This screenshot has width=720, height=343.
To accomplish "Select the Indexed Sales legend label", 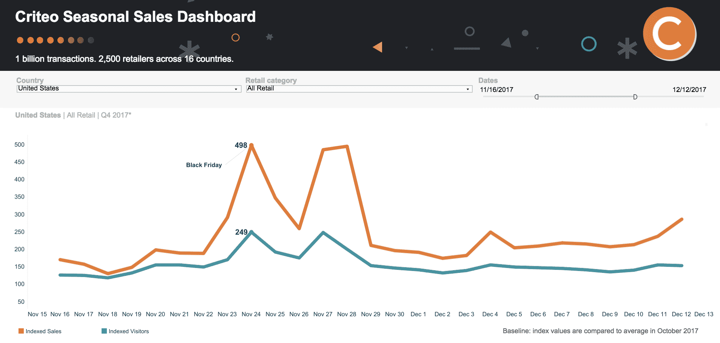I will (x=43, y=331).
